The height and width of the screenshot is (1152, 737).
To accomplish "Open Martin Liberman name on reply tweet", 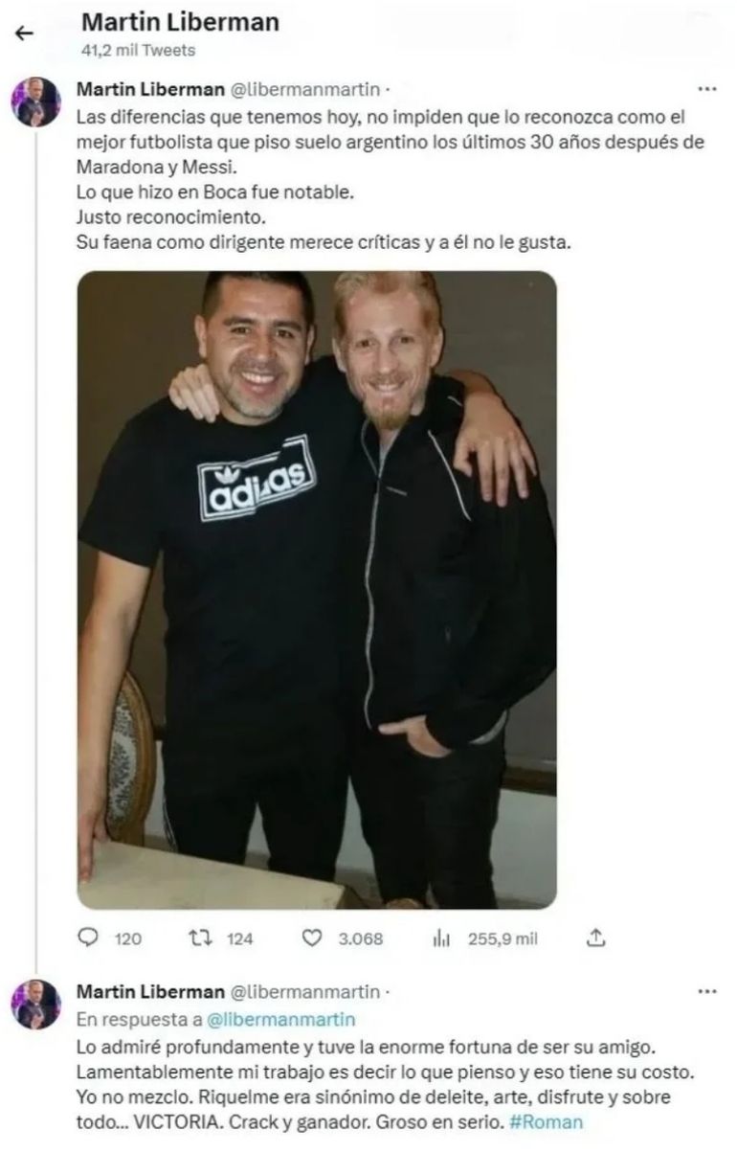I will pyautogui.click(x=150, y=991).
